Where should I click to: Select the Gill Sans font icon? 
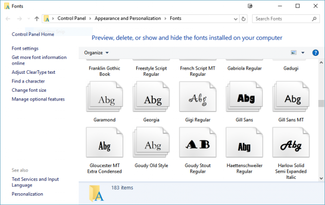(244, 96)
